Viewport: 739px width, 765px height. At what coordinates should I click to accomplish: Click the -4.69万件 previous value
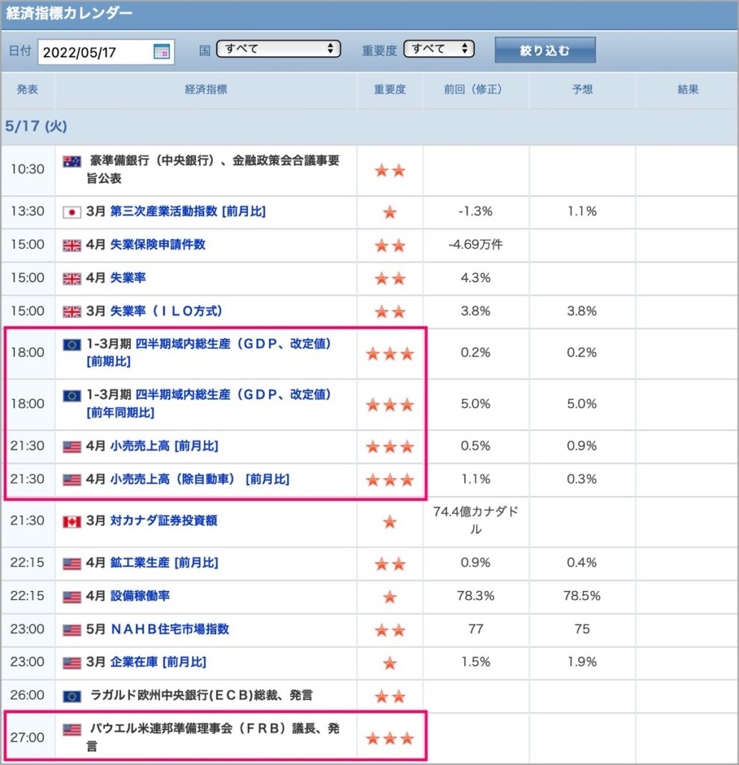[475, 244]
